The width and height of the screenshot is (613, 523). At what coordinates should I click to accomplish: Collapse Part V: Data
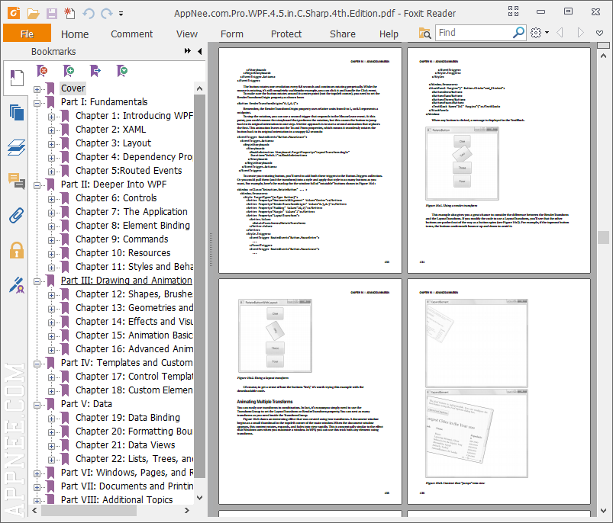(x=37, y=405)
